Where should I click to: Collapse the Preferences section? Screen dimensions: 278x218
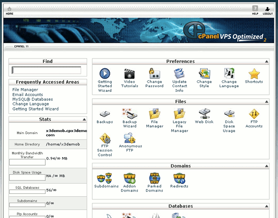tap(266, 61)
